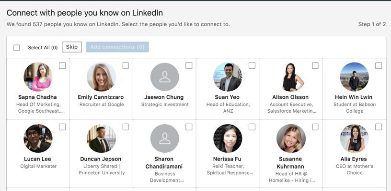This screenshot has height=191, width=391.
Task: Click Emily Cannizzaro's profile photo
Action: 101,77
